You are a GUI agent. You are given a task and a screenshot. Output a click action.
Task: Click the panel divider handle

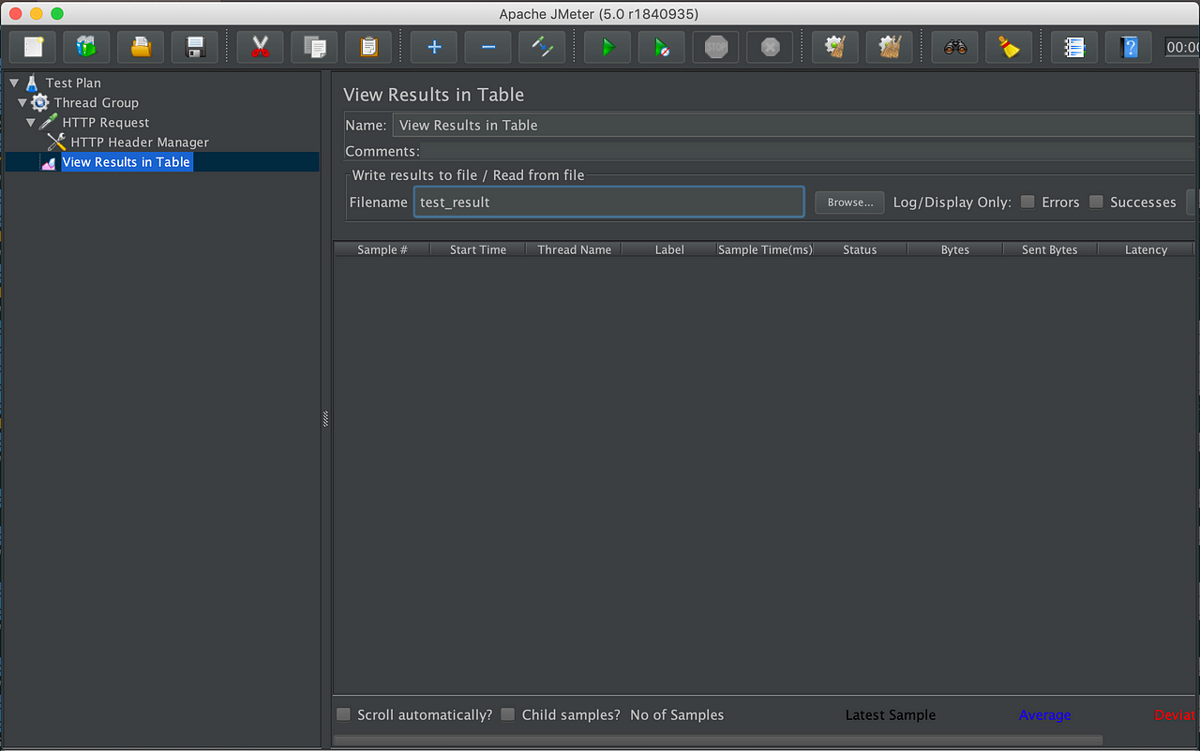[x=325, y=419]
